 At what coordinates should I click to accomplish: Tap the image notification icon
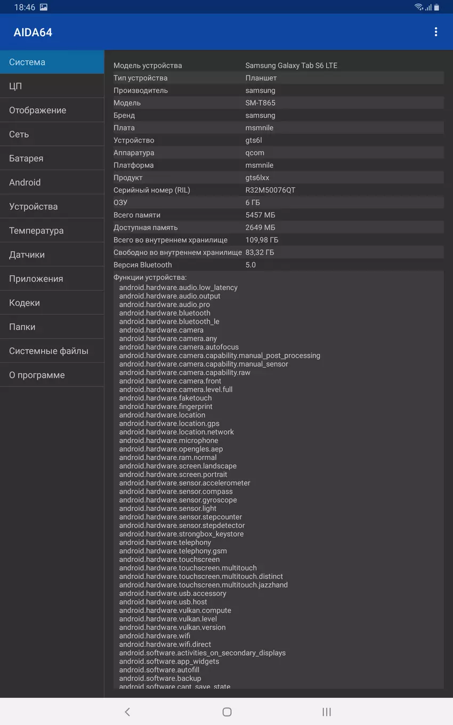[44, 7]
